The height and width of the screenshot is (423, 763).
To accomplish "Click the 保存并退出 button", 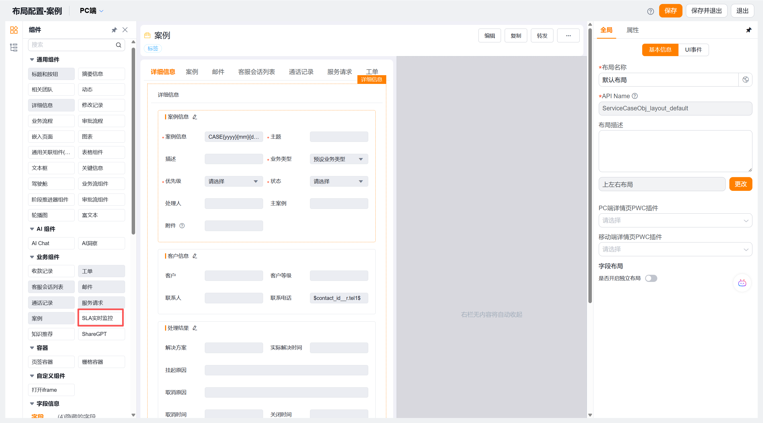I will coord(706,11).
